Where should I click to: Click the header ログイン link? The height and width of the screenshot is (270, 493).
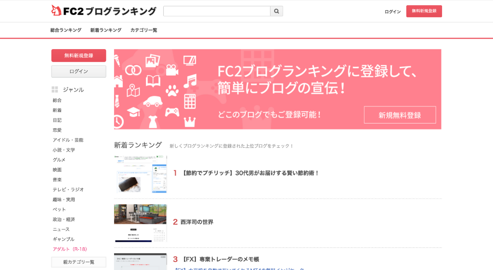(393, 12)
